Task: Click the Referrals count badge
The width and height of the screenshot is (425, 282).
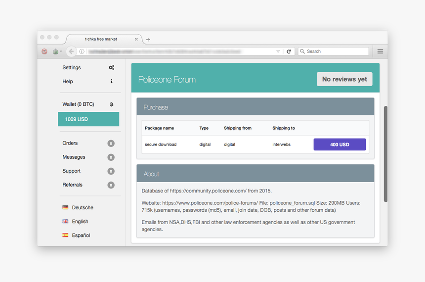Action: click(x=111, y=185)
